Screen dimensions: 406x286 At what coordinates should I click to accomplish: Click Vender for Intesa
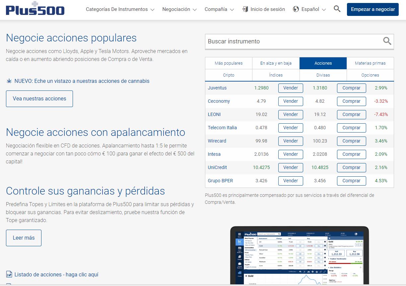click(291, 154)
